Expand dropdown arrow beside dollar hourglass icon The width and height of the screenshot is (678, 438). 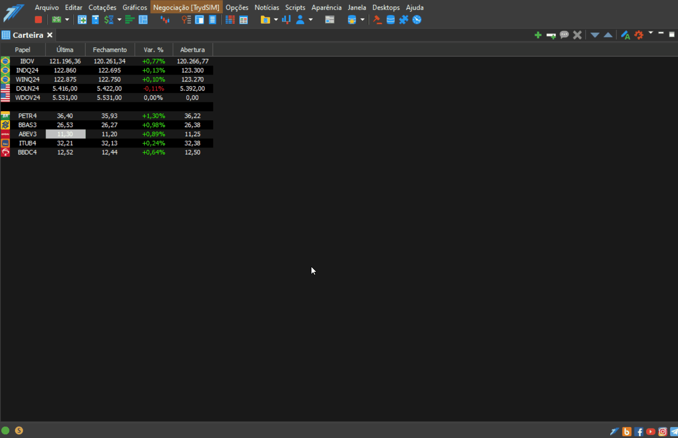[119, 20]
